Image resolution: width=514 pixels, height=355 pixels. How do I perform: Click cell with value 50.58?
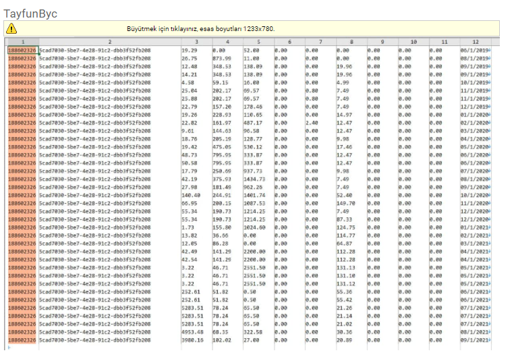click(x=190, y=163)
